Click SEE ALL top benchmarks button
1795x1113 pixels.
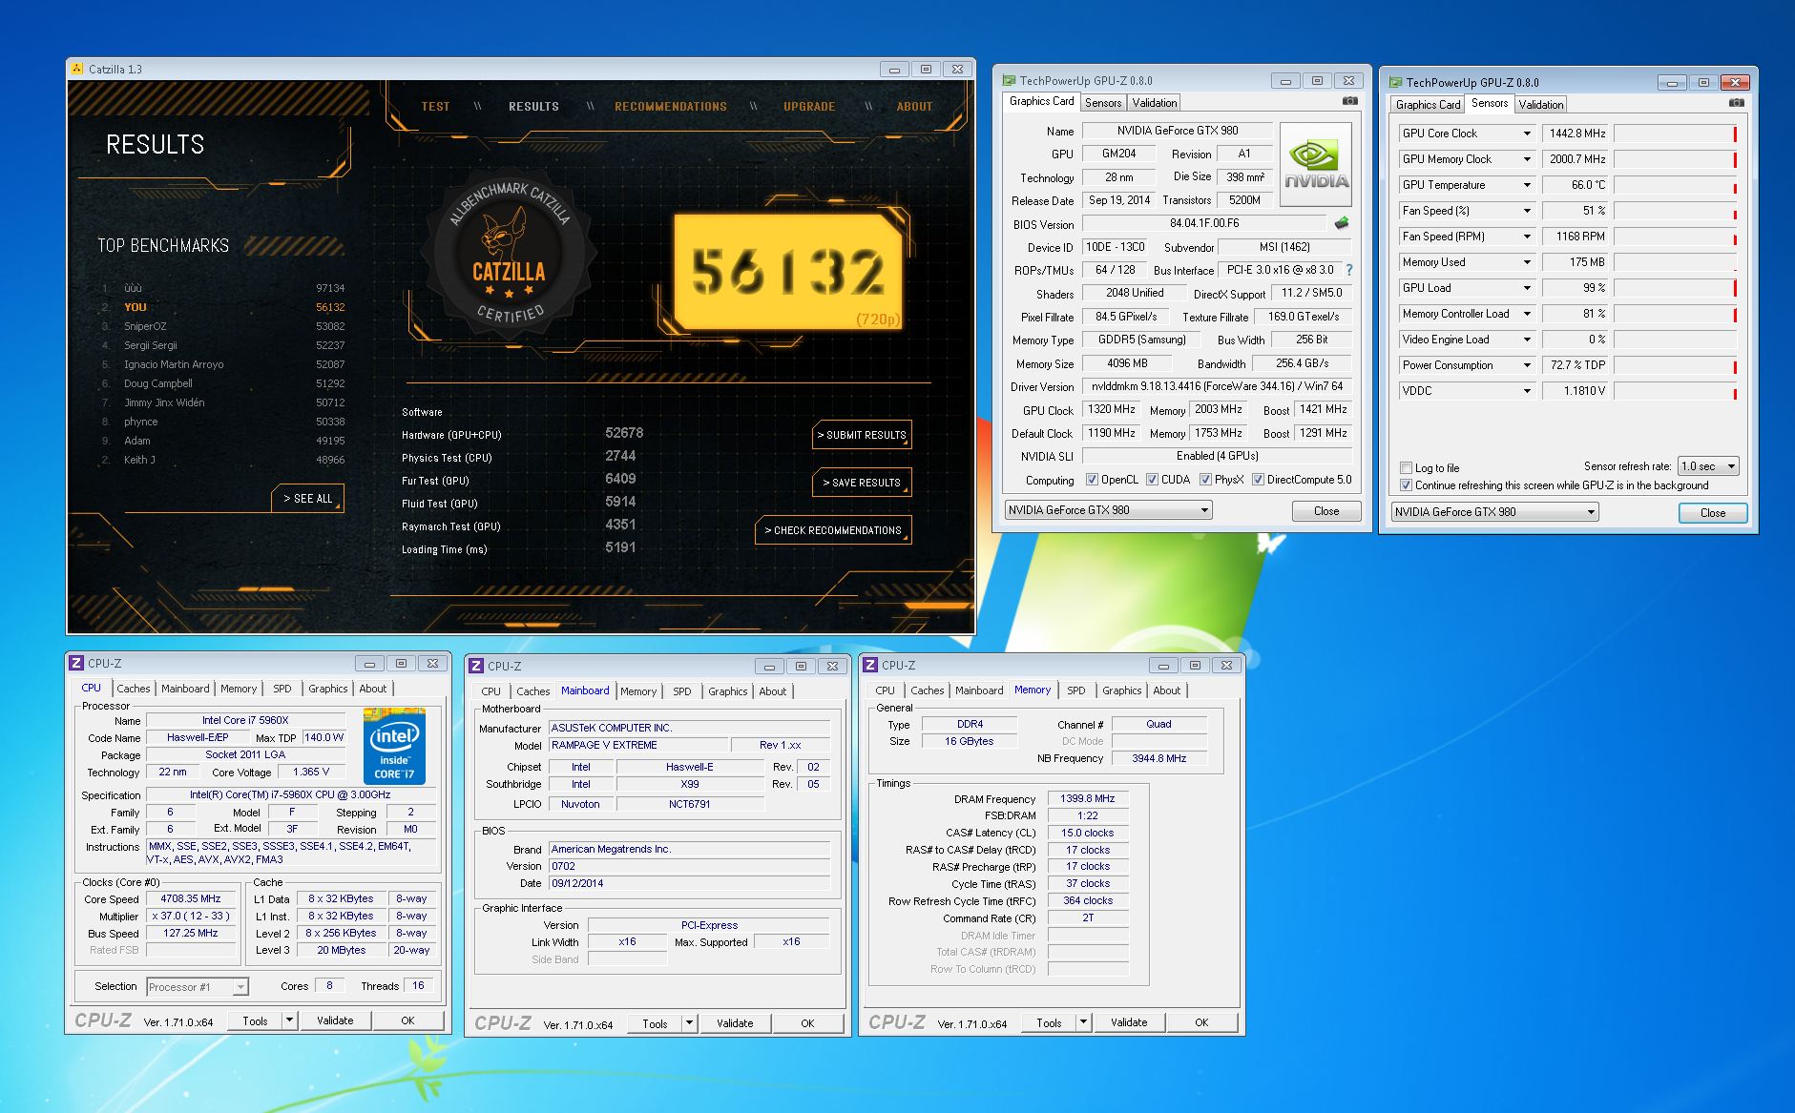(x=307, y=499)
